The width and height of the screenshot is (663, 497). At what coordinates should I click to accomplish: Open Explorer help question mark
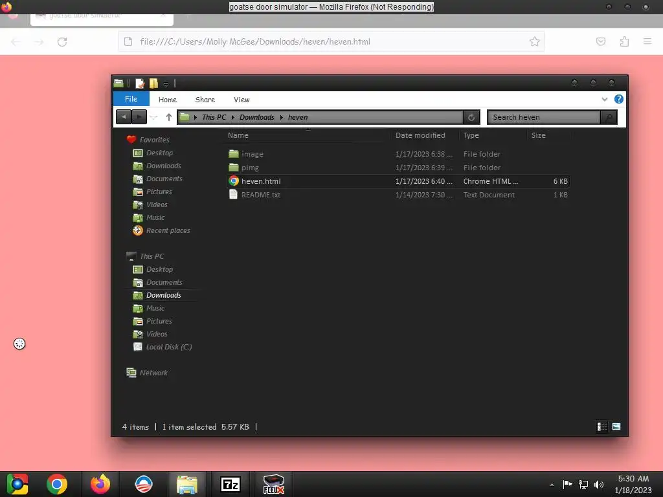point(618,99)
